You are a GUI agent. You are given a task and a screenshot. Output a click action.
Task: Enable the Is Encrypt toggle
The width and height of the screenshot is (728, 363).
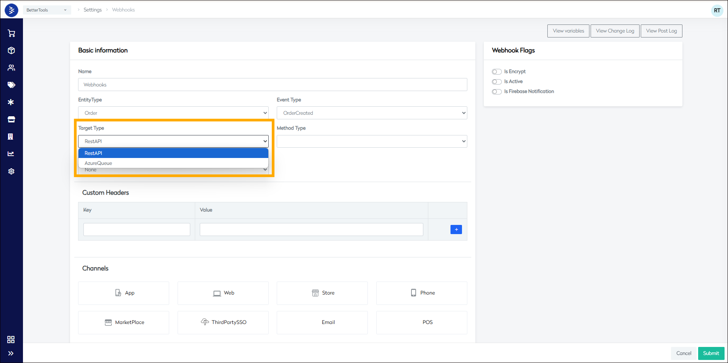coord(496,72)
